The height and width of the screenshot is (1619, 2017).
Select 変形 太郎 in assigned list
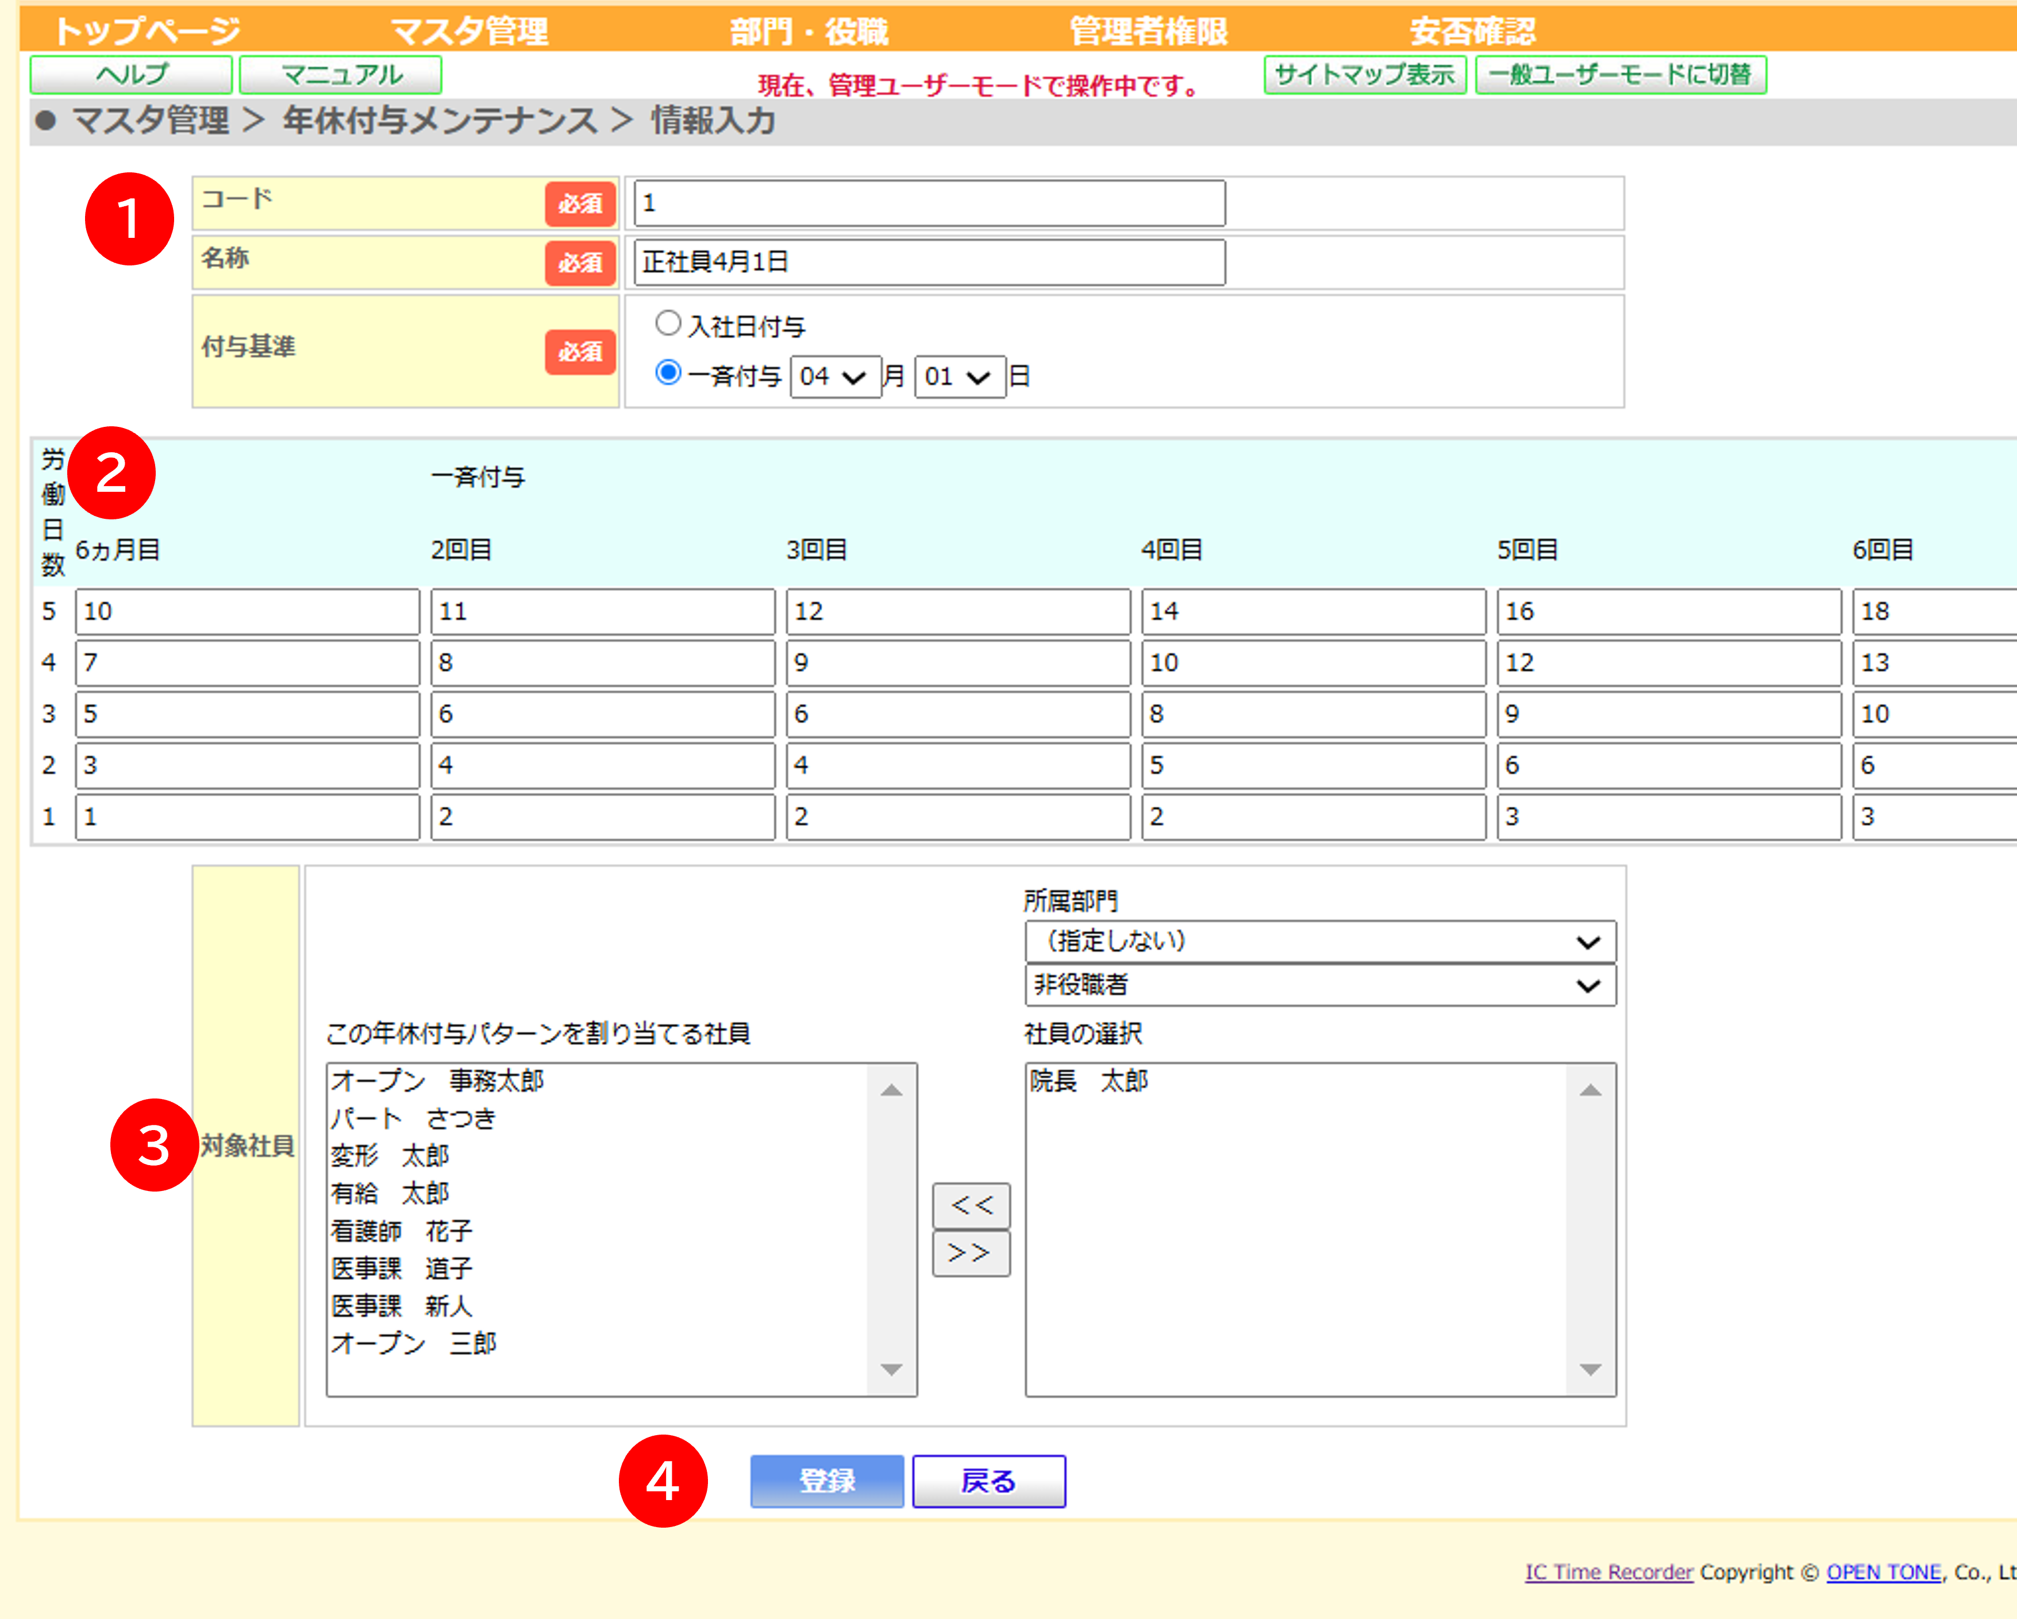389,1156
